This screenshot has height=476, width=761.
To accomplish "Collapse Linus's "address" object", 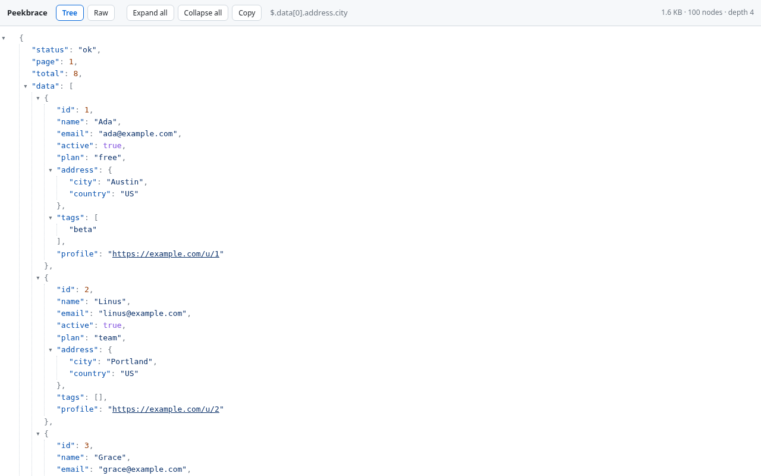I will (51, 350).
